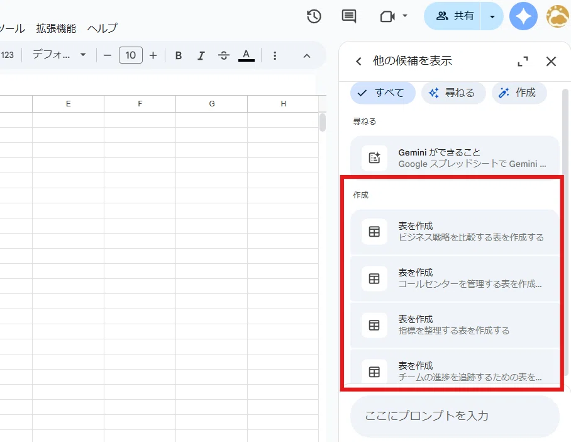The image size is (571, 442).
Task: Select the 作成 filter chip
Action: pyautogui.click(x=519, y=93)
